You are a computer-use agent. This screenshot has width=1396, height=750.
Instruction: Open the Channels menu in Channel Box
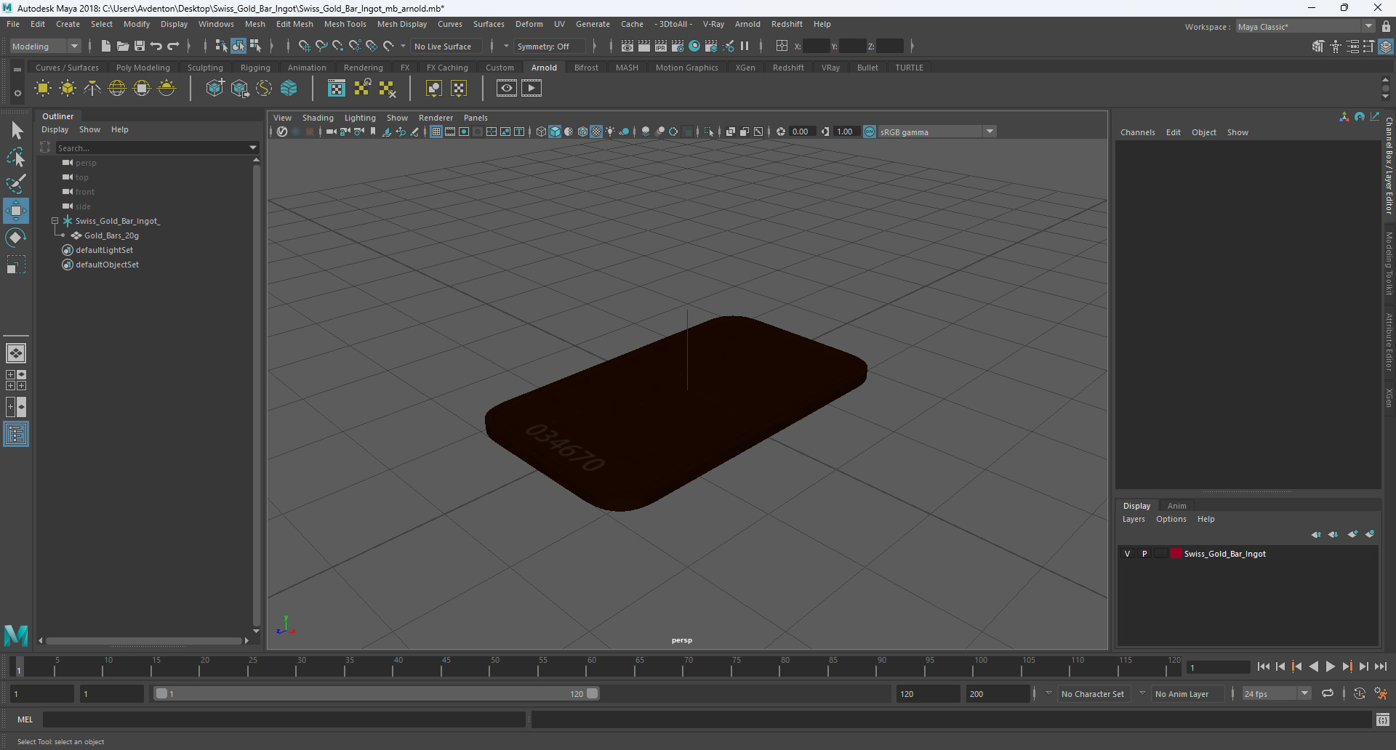[x=1137, y=132]
